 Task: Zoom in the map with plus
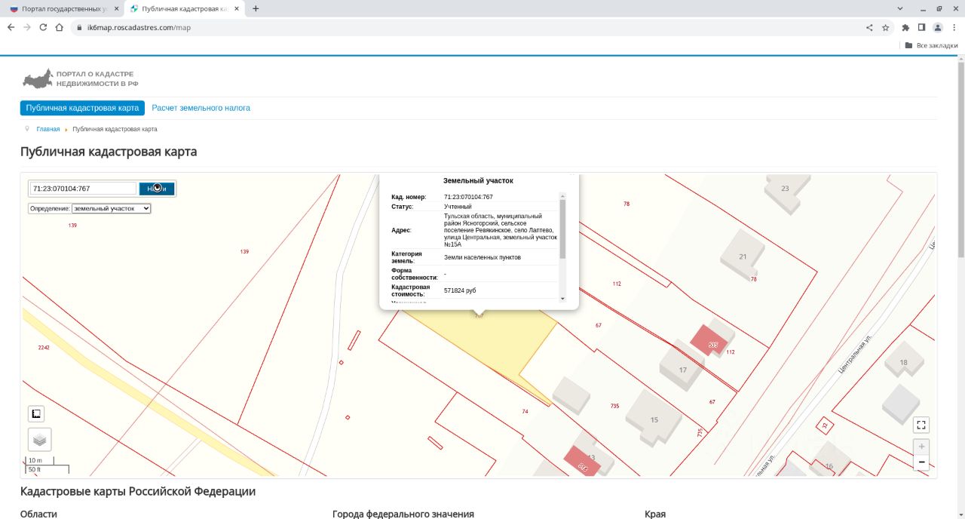[x=921, y=447]
